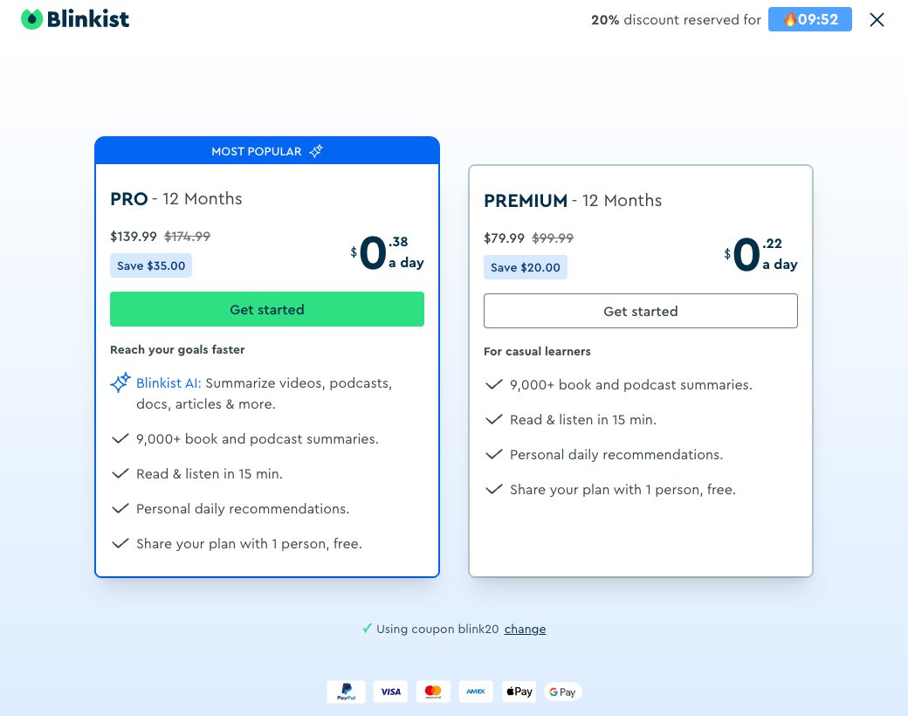Click PREMIUM feature text 'Read & listen in 15 min.'
Viewport: 908px width, 716px height.
pos(582,420)
